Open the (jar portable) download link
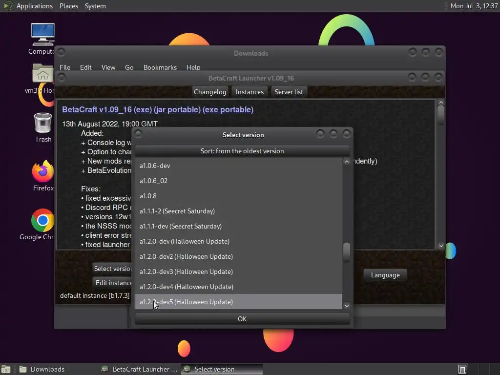500x375 pixels. [177, 109]
